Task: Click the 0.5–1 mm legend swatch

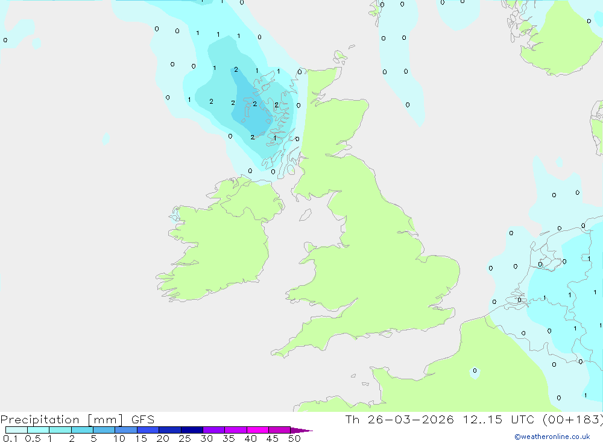Action: (x=39, y=430)
